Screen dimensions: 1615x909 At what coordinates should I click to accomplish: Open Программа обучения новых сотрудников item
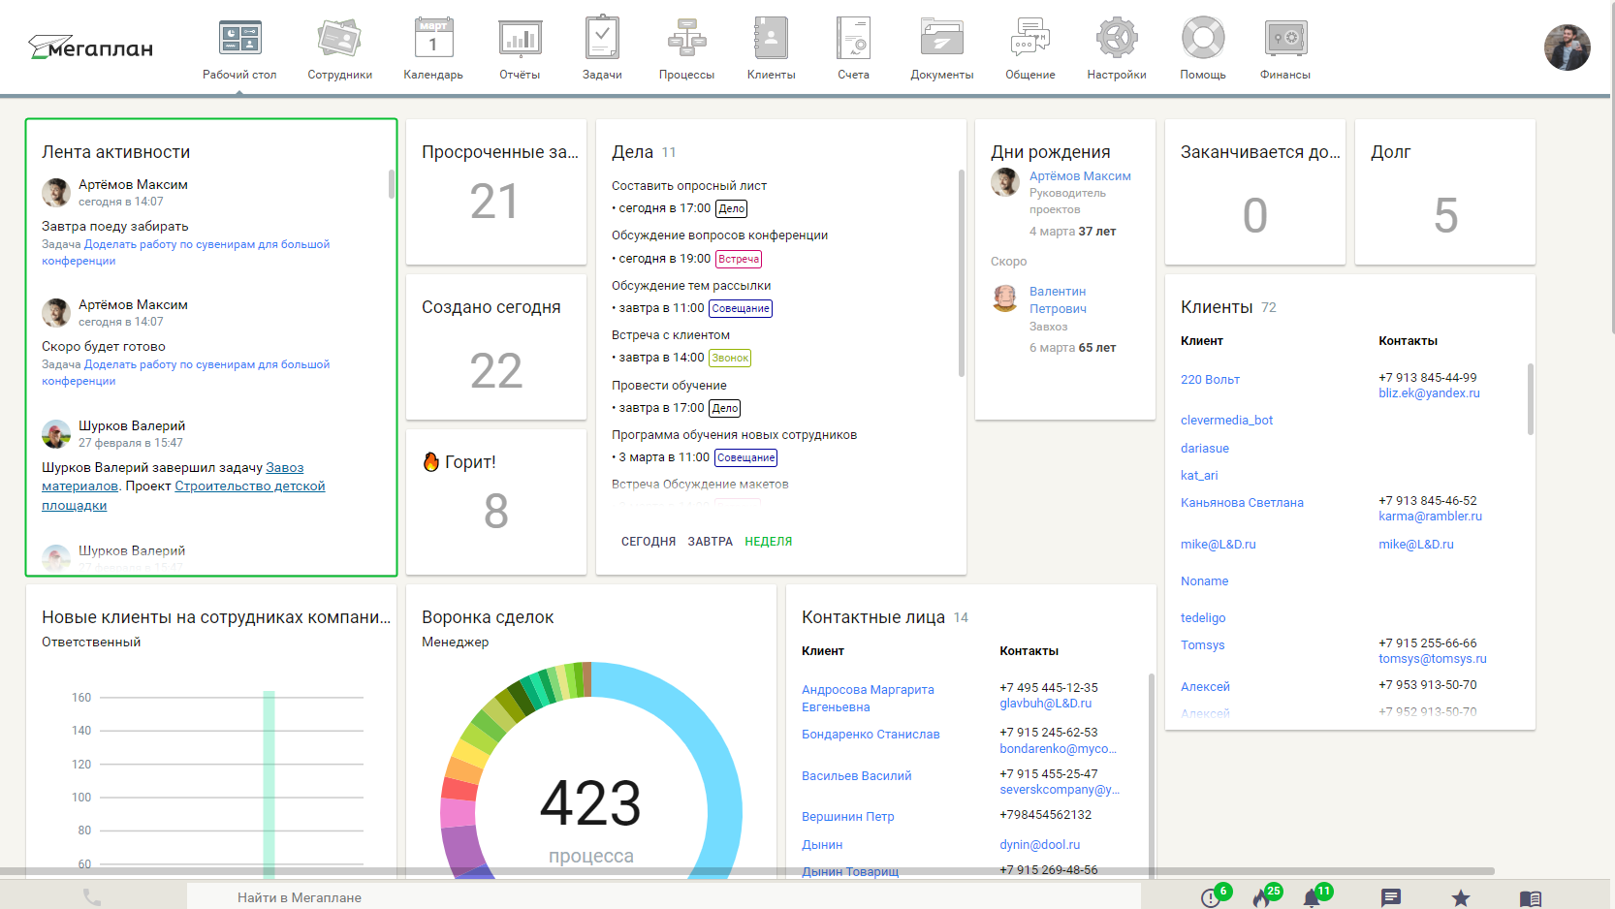[734, 435]
